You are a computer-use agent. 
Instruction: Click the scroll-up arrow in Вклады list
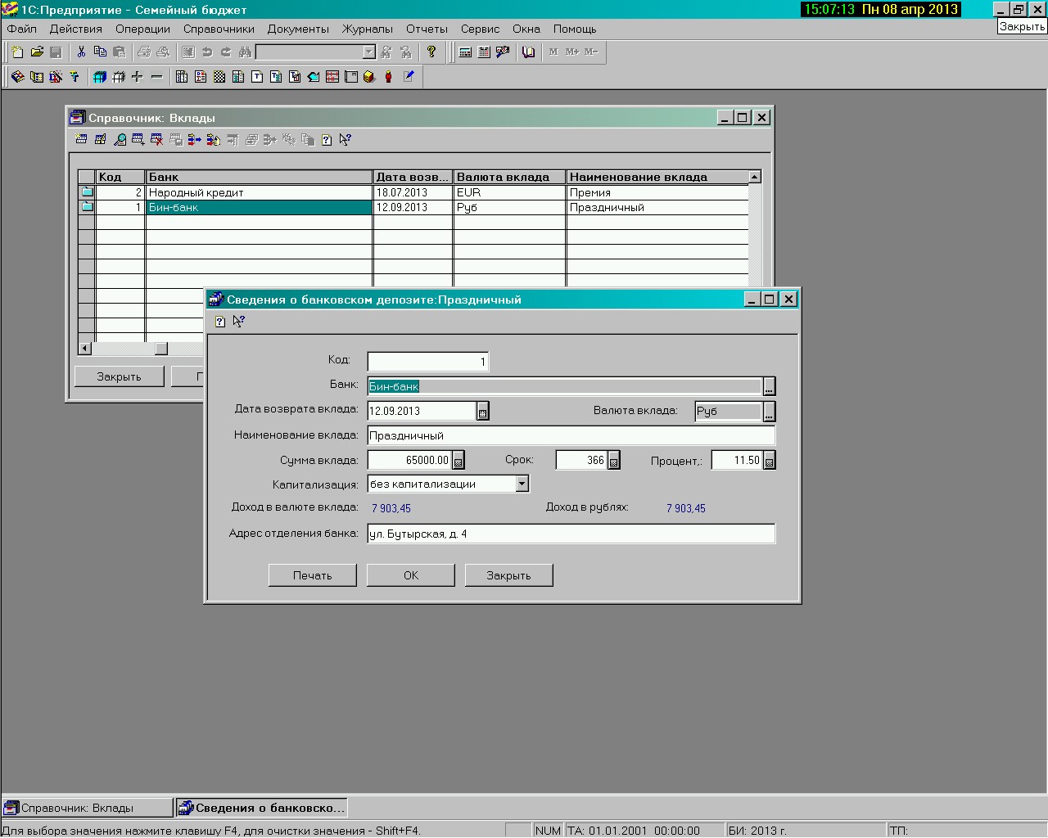tap(755, 177)
